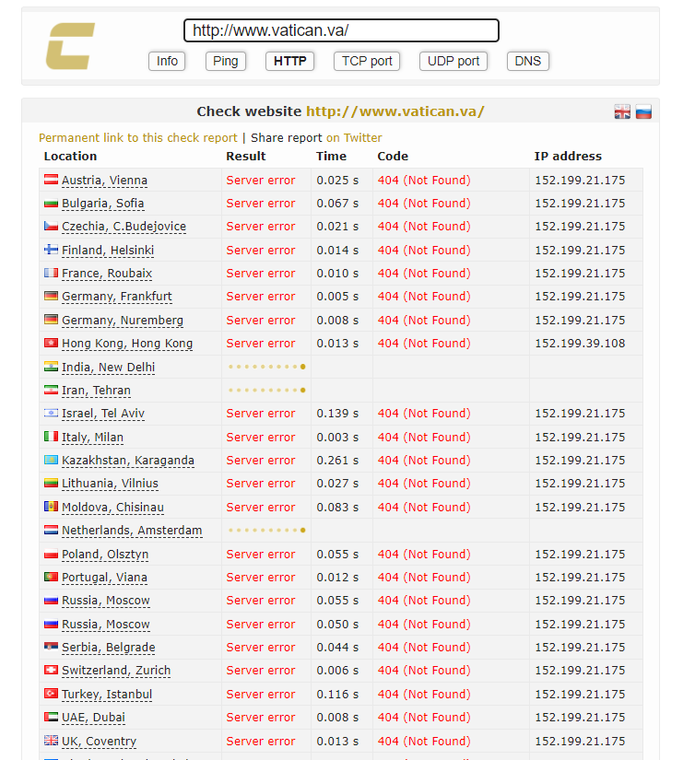
Task: Open the Permanent link to this check report
Action: coord(137,138)
